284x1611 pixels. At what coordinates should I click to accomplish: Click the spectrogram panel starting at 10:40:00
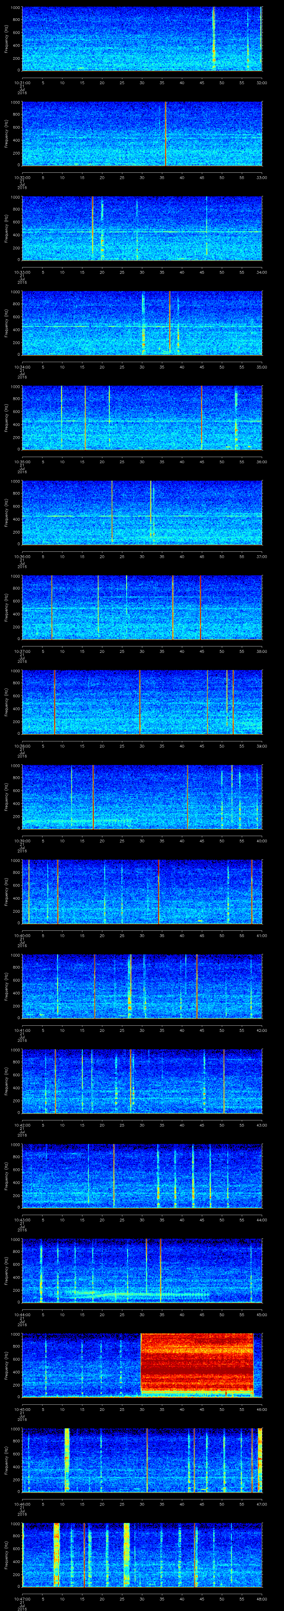(142, 892)
